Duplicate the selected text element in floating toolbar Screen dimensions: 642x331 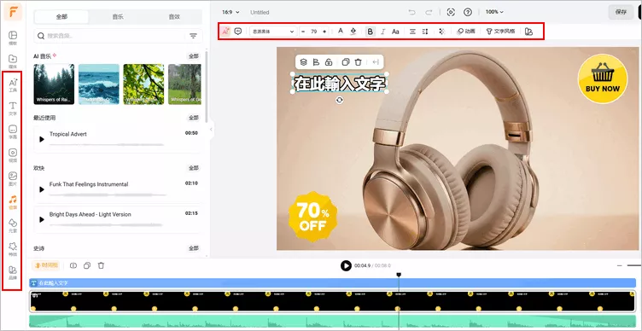(346, 62)
